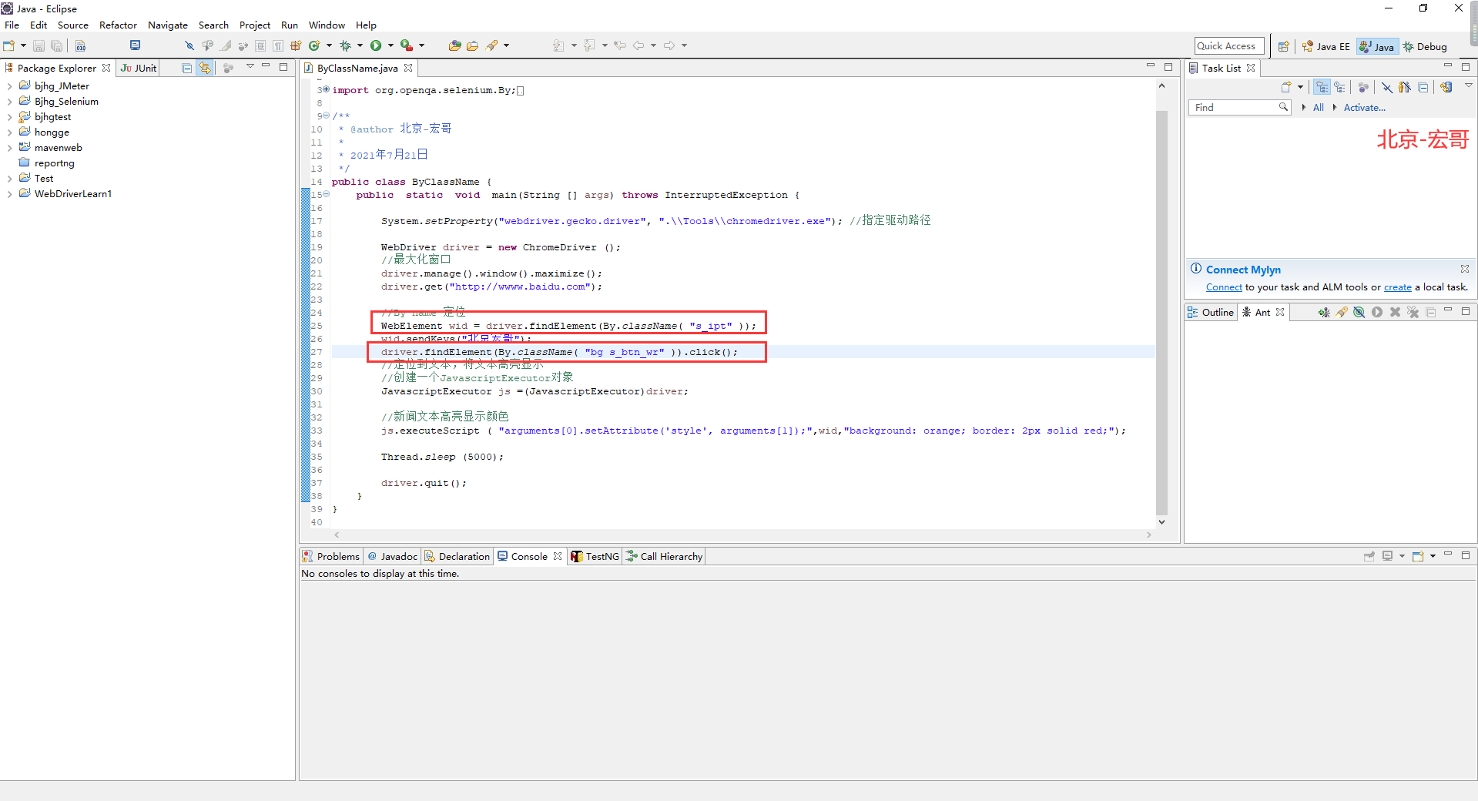
Task: Toggle Scheduled presentation in Task List
Action: (1340, 87)
